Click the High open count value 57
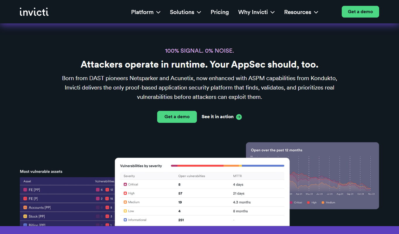399x234 pixels. coord(180,193)
